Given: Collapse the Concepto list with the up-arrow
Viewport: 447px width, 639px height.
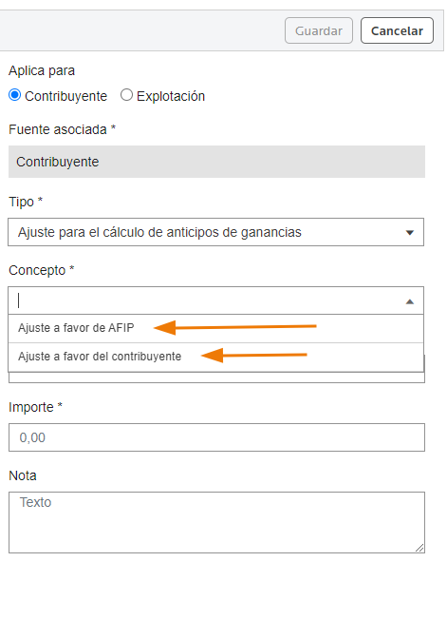Looking at the screenshot, I should click(410, 301).
